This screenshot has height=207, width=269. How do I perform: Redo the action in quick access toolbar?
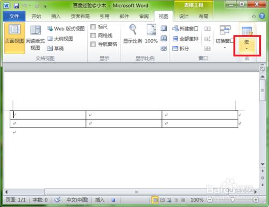click(37, 6)
